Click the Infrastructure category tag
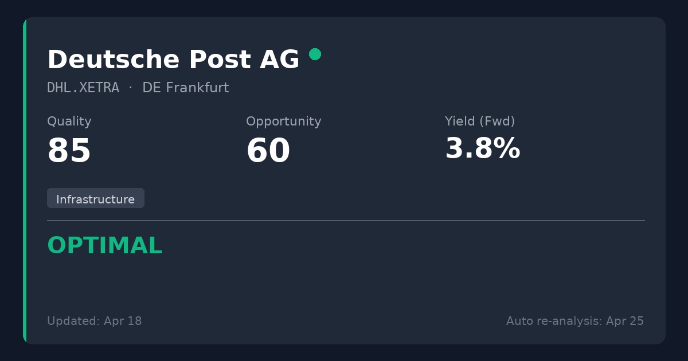This screenshot has height=361, width=688. 96,199
